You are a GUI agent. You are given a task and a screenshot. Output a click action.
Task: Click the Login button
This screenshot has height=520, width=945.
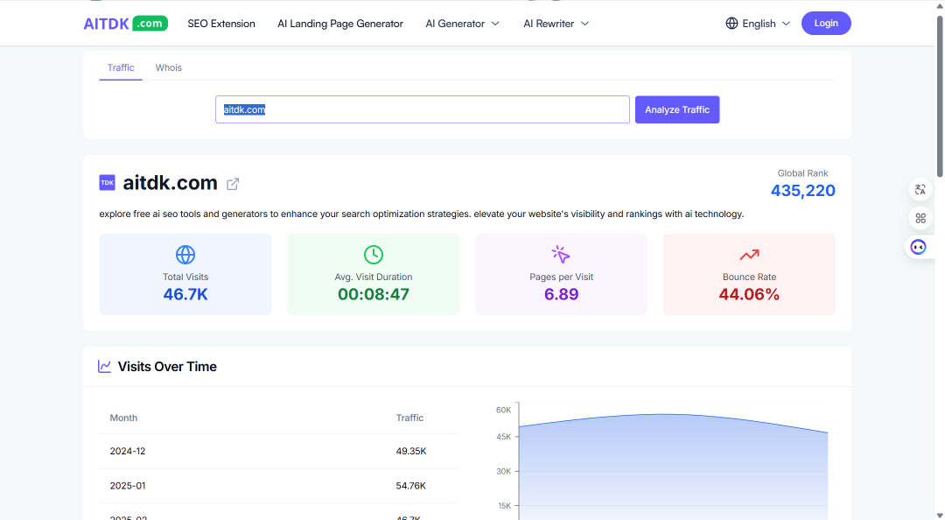pyautogui.click(x=826, y=23)
